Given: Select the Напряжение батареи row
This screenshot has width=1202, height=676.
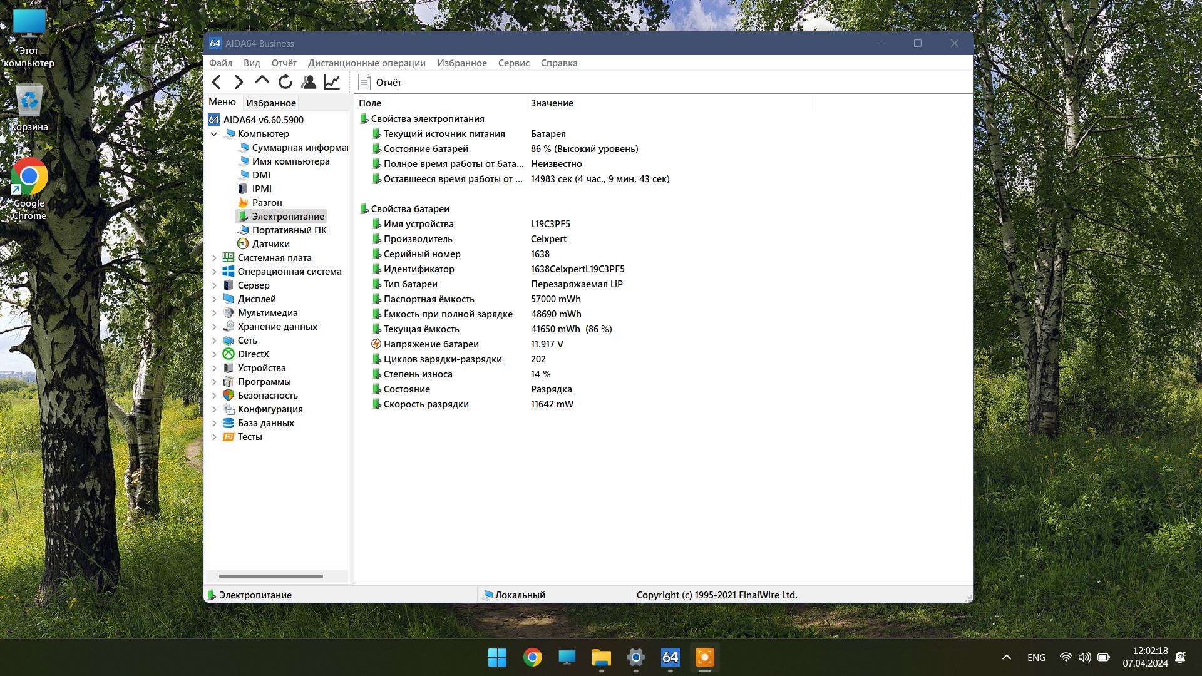Looking at the screenshot, I should [x=431, y=344].
